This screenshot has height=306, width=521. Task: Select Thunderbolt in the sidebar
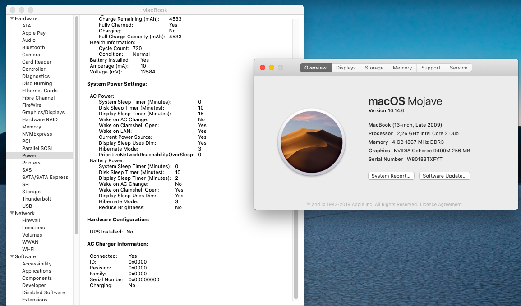(37, 199)
